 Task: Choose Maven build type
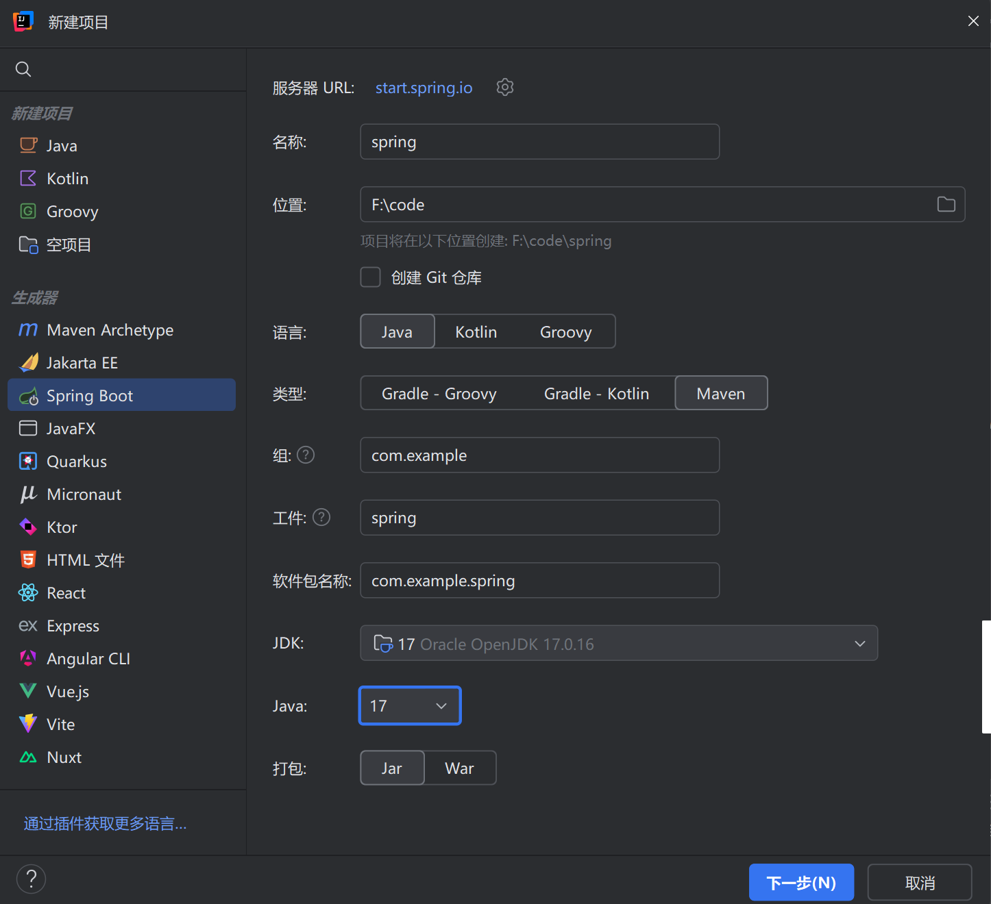[721, 393]
